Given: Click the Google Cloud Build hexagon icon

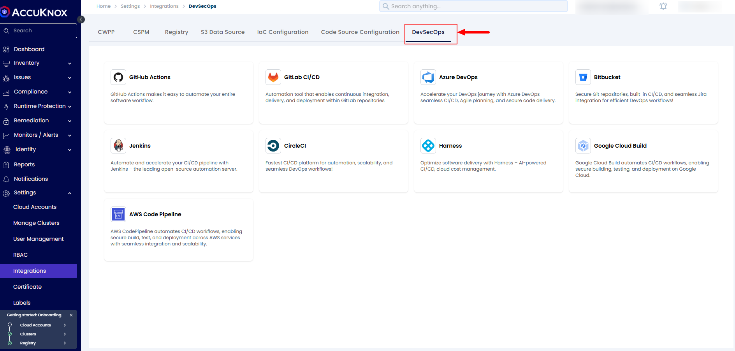Looking at the screenshot, I should (x=583, y=146).
